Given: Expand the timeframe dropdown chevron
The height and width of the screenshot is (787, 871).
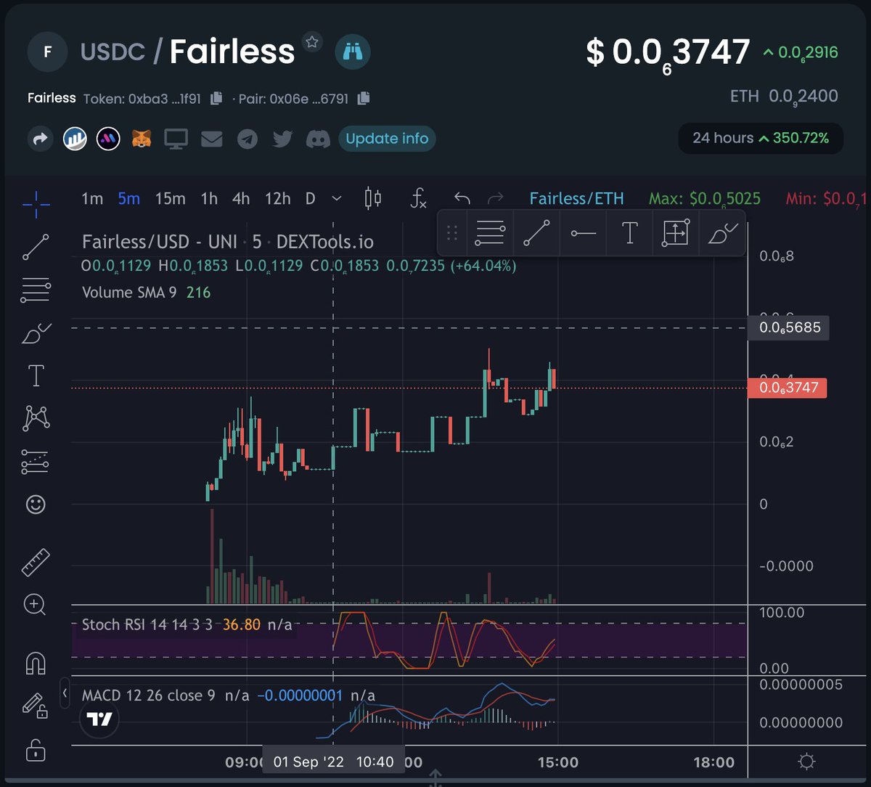Looking at the screenshot, I should (336, 198).
